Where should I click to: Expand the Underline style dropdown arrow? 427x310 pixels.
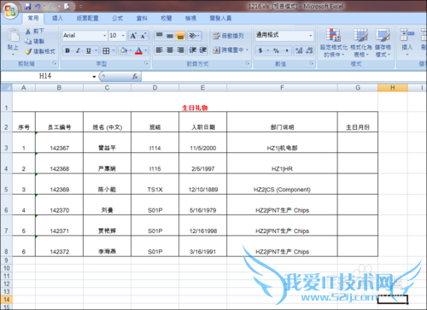pyautogui.click(x=96, y=50)
